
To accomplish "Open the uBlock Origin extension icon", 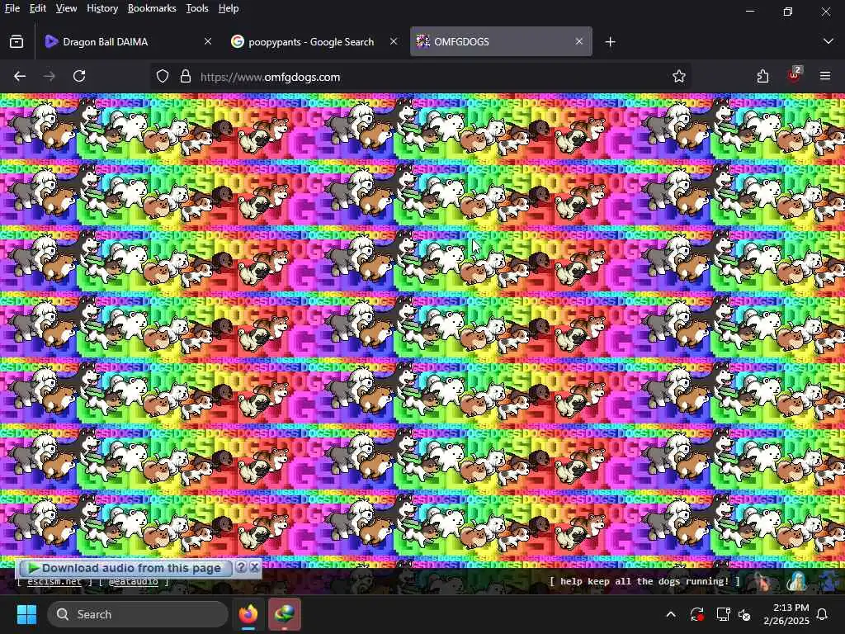I will [x=794, y=76].
